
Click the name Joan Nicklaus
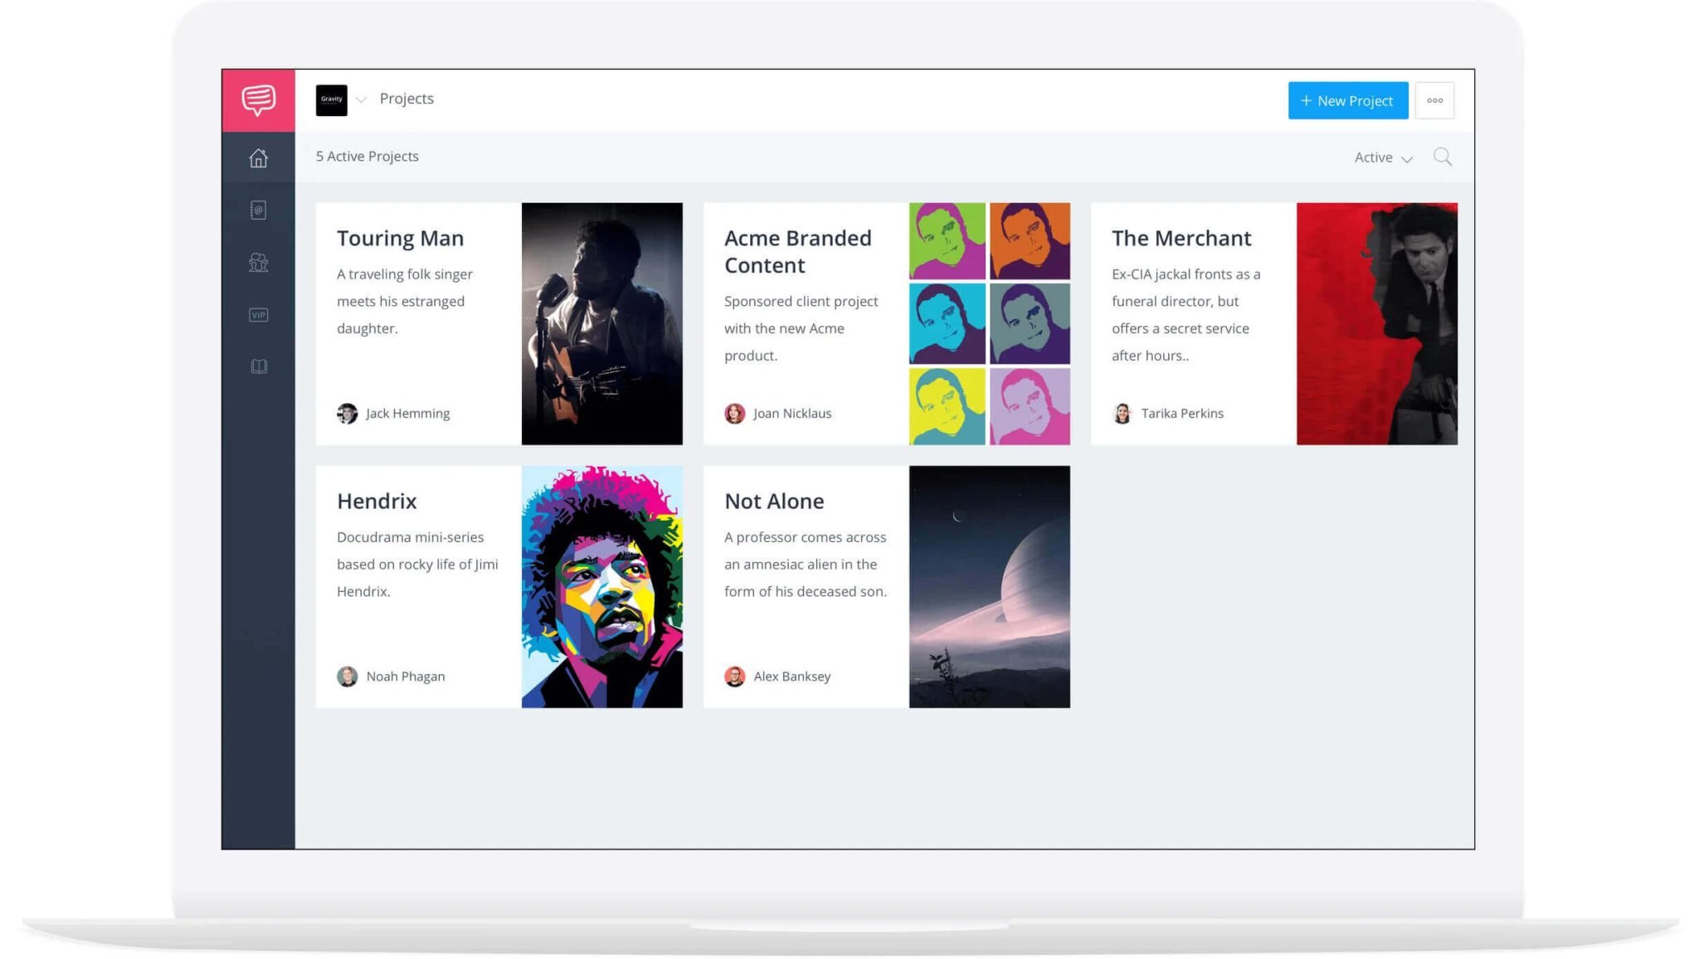[x=791, y=414]
